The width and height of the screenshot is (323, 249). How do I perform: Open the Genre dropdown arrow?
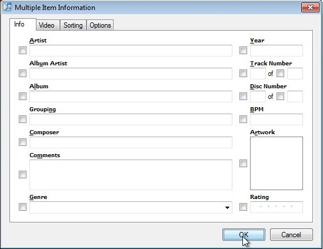pyautogui.click(x=227, y=208)
